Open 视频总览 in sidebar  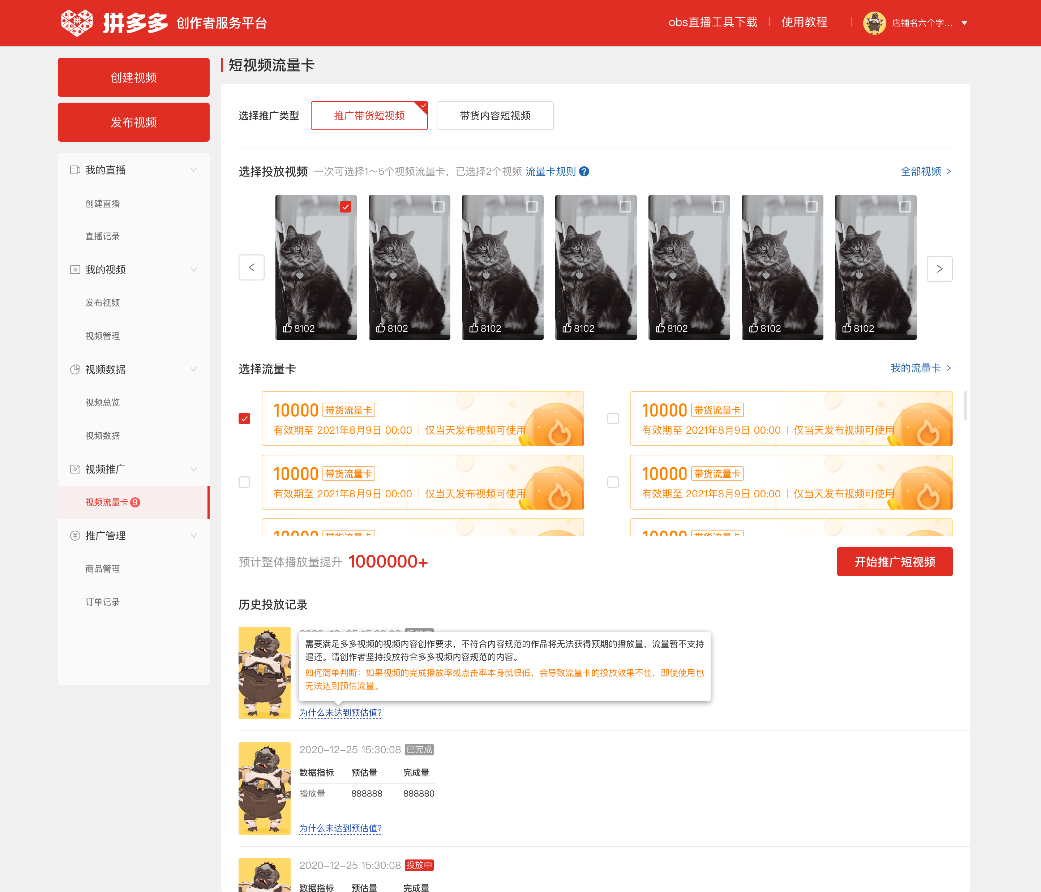point(103,402)
